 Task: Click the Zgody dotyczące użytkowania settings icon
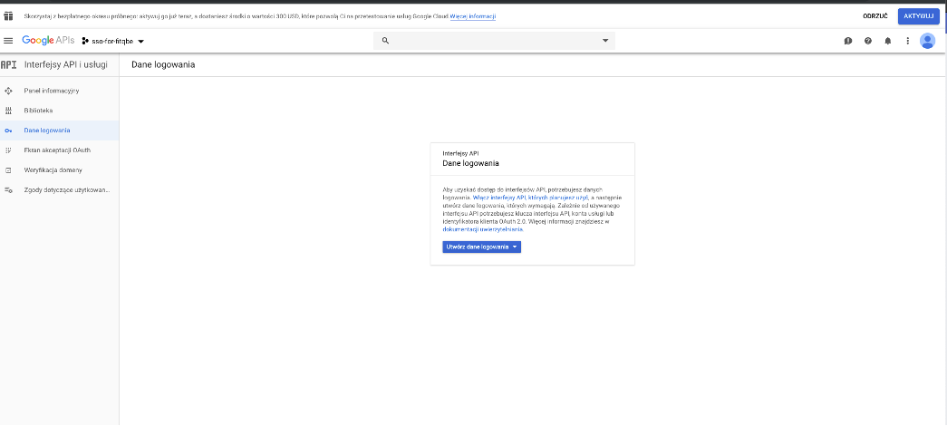click(8, 189)
